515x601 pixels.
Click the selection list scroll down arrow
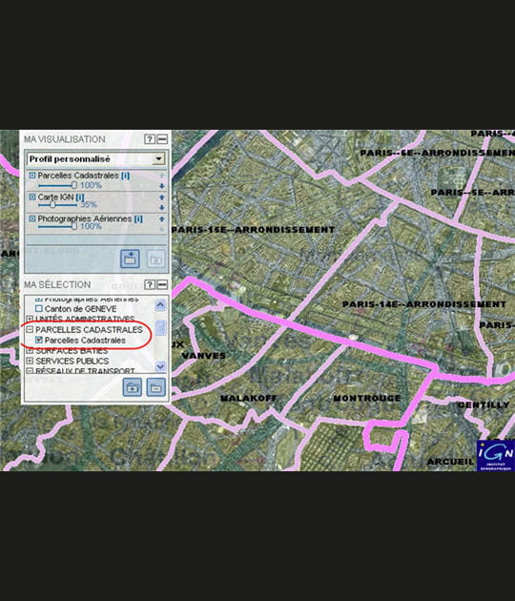(160, 366)
